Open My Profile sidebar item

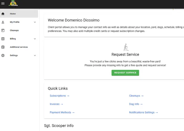pos(19,22)
